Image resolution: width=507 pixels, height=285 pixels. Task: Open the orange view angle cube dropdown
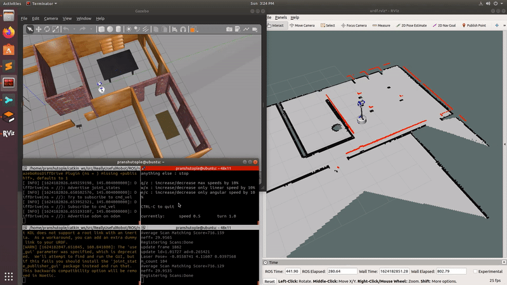(194, 29)
